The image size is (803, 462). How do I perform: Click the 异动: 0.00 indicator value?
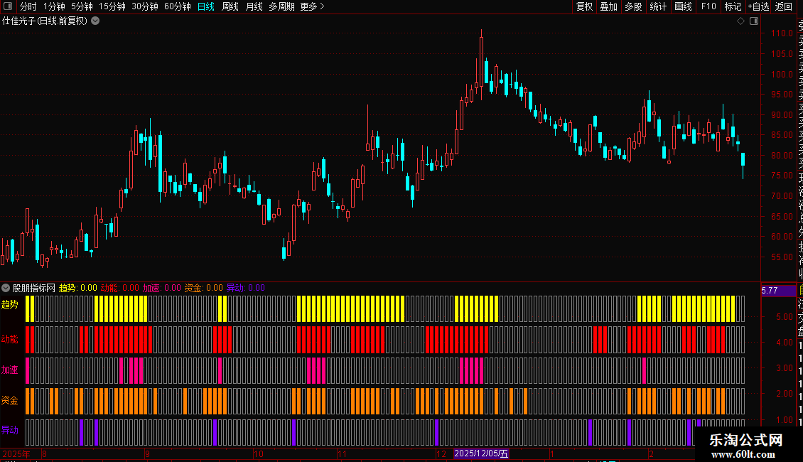coord(246,288)
